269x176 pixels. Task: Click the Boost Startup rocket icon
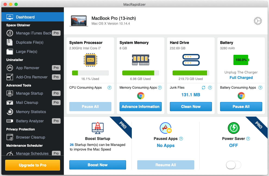click(x=98, y=128)
